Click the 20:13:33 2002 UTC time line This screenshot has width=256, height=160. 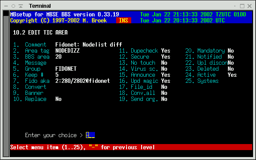[183, 20]
